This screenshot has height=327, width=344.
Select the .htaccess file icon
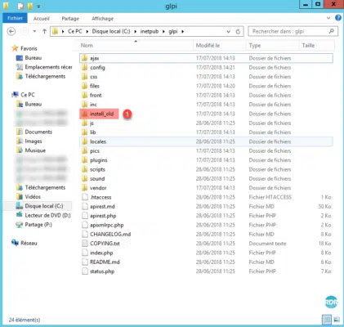click(x=85, y=197)
